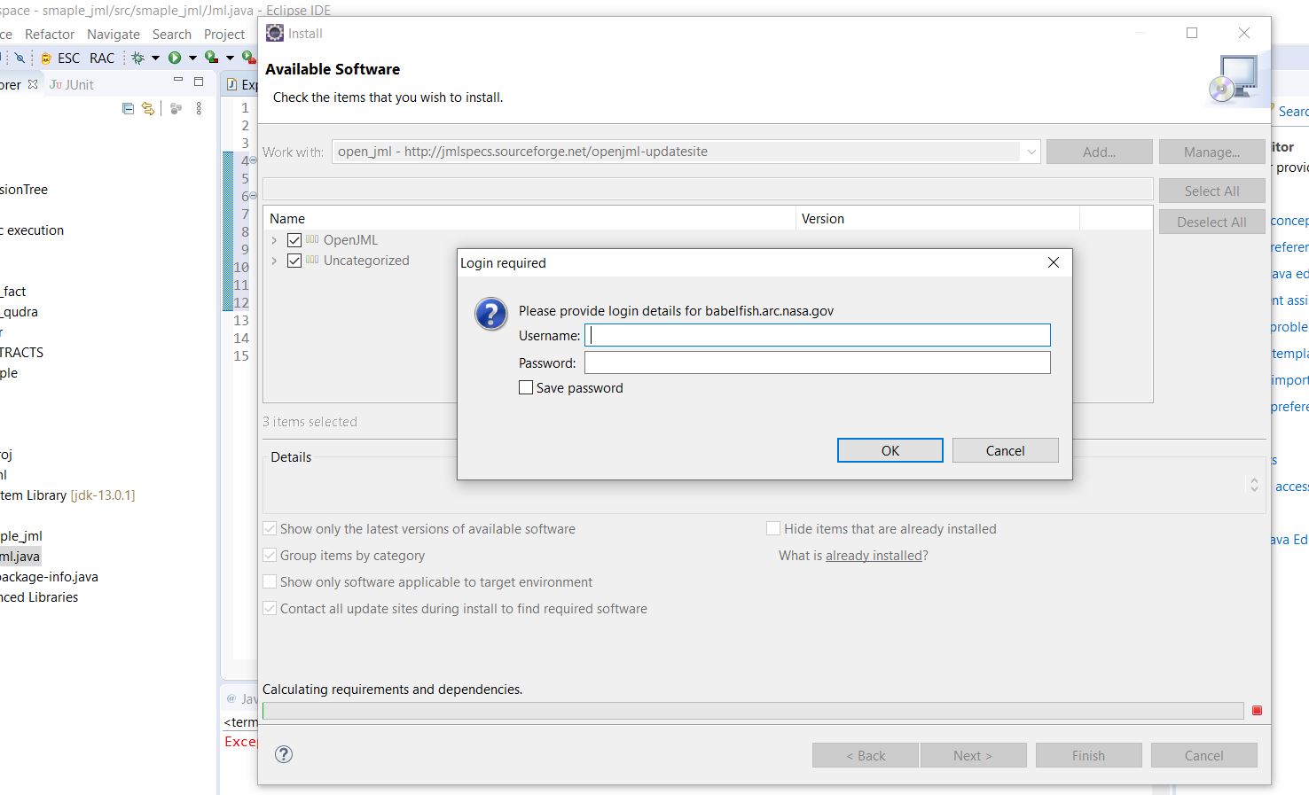
Task: Expand the OpenJML tree item
Action: coord(274,239)
